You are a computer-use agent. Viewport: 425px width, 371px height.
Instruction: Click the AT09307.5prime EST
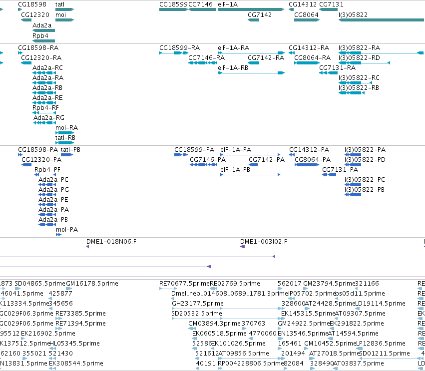[x=337, y=319]
